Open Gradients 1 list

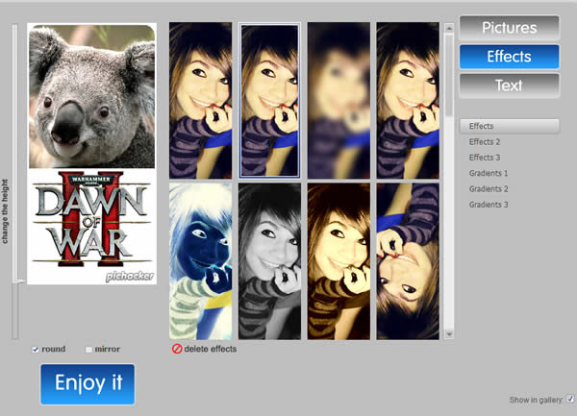(x=489, y=173)
